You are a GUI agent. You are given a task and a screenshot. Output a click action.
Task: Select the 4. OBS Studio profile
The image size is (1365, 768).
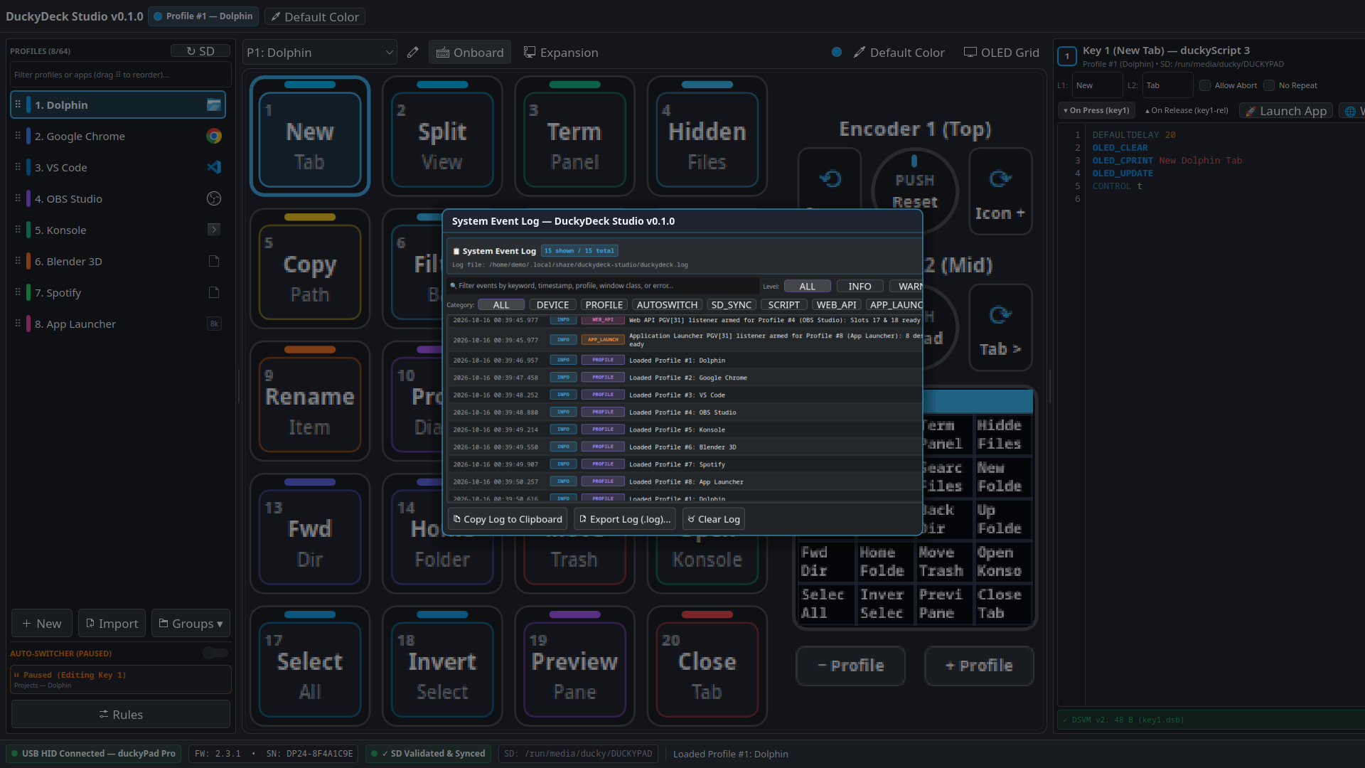tap(118, 198)
